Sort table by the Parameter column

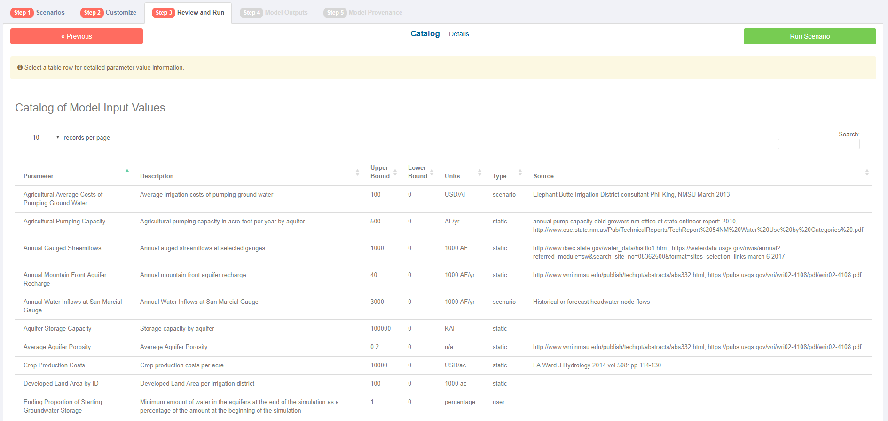click(127, 171)
